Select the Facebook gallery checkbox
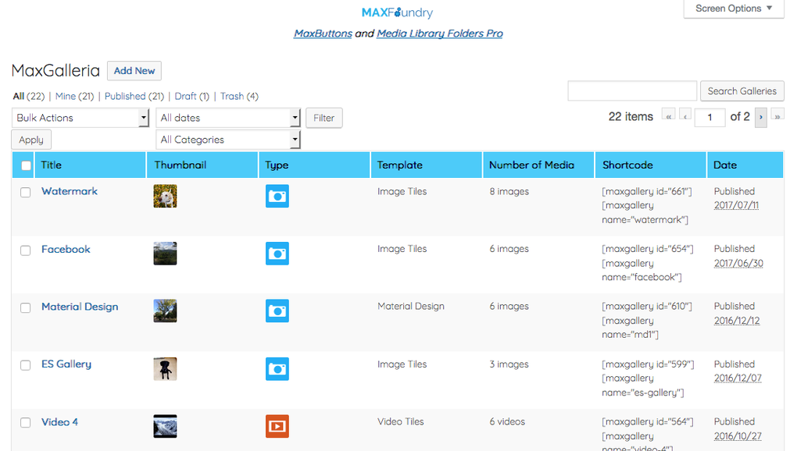The image size is (797, 451). coord(26,250)
